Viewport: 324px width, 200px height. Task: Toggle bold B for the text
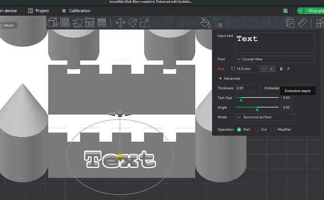[x=281, y=69]
